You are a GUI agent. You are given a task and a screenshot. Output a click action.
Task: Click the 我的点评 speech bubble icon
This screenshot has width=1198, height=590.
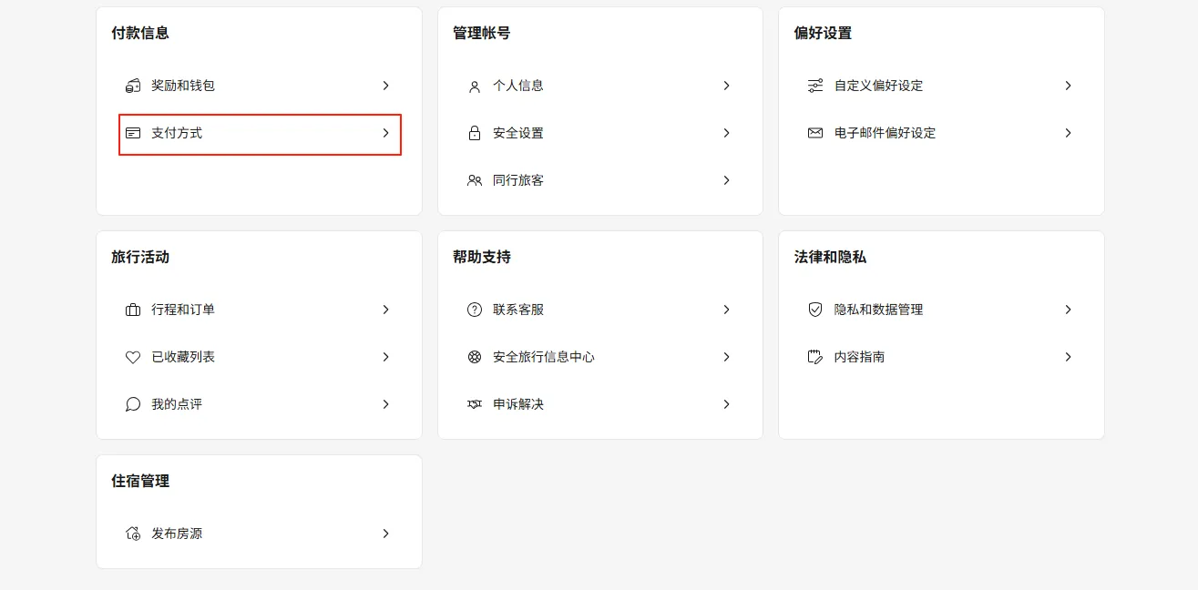pyautogui.click(x=133, y=404)
